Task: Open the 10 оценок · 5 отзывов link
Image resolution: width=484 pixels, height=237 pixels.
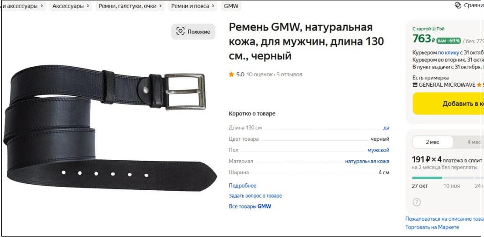Action: click(x=274, y=74)
